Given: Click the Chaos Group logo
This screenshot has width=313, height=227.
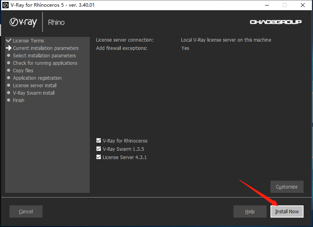Looking at the screenshot, I should click(276, 22).
